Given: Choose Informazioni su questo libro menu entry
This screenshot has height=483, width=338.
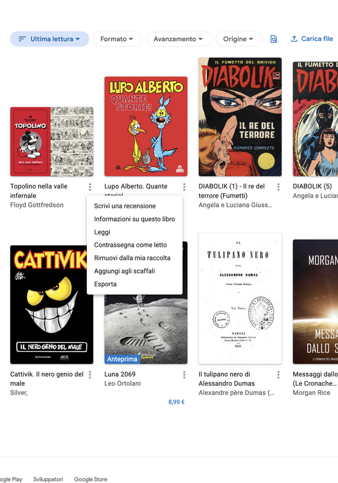Looking at the screenshot, I should 135,219.
